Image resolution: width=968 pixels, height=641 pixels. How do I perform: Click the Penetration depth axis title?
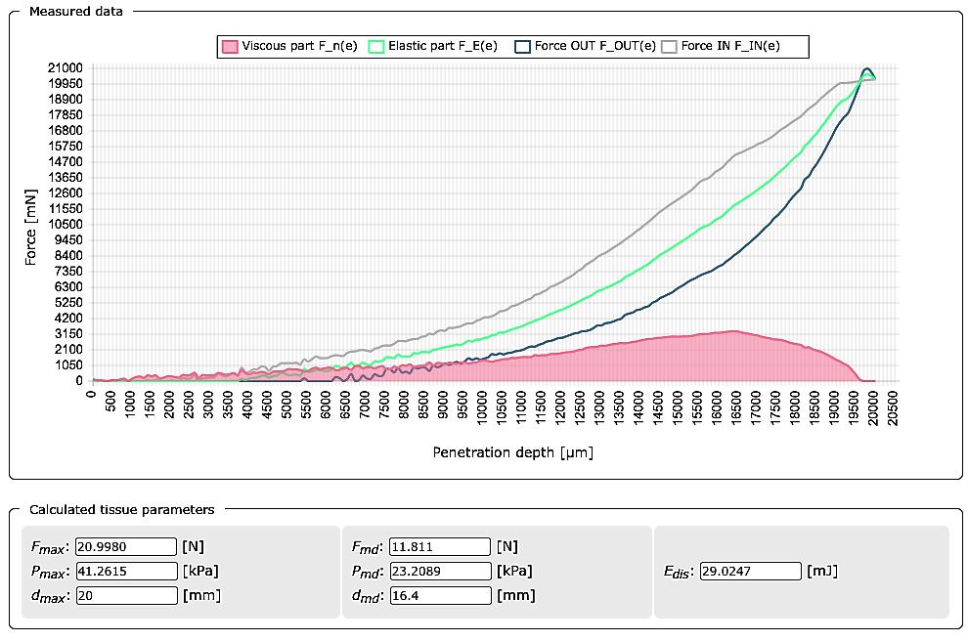[513, 452]
